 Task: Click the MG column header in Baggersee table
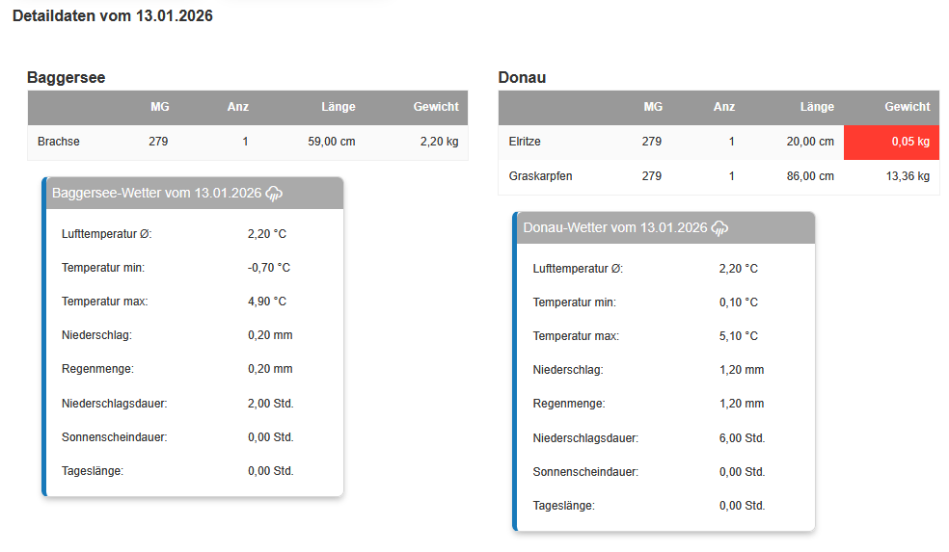tap(160, 107)
